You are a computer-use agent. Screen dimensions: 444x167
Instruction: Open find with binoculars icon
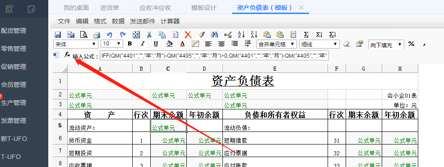pyautogui.click(x=215, y=35)
